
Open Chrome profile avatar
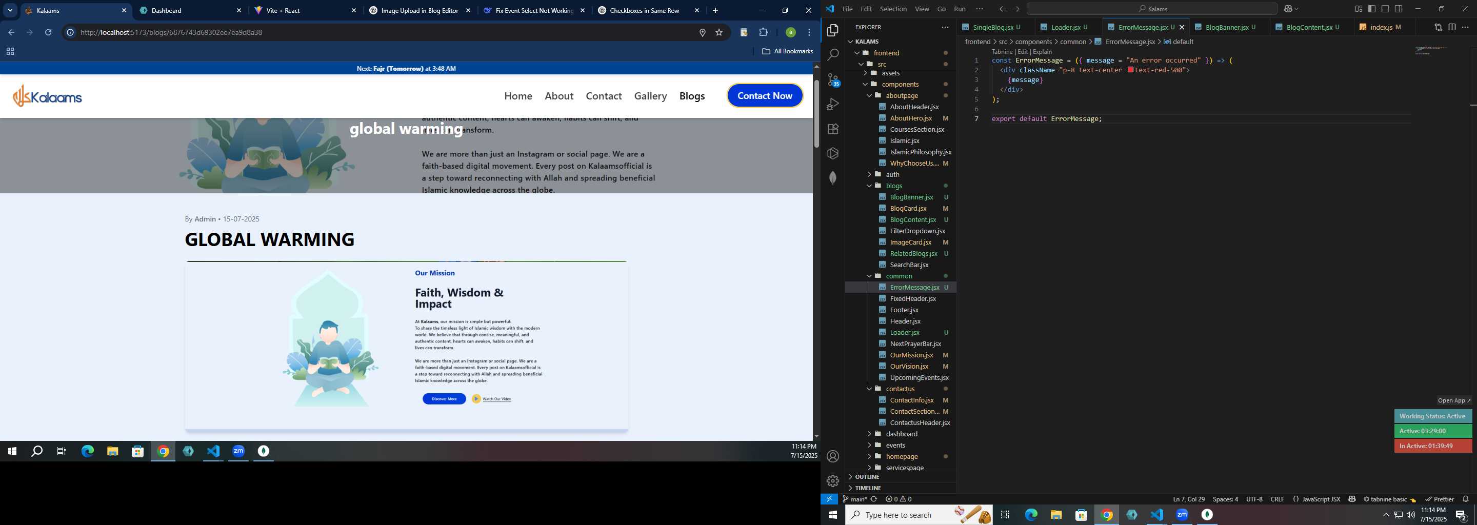click(x=790, y=33)
